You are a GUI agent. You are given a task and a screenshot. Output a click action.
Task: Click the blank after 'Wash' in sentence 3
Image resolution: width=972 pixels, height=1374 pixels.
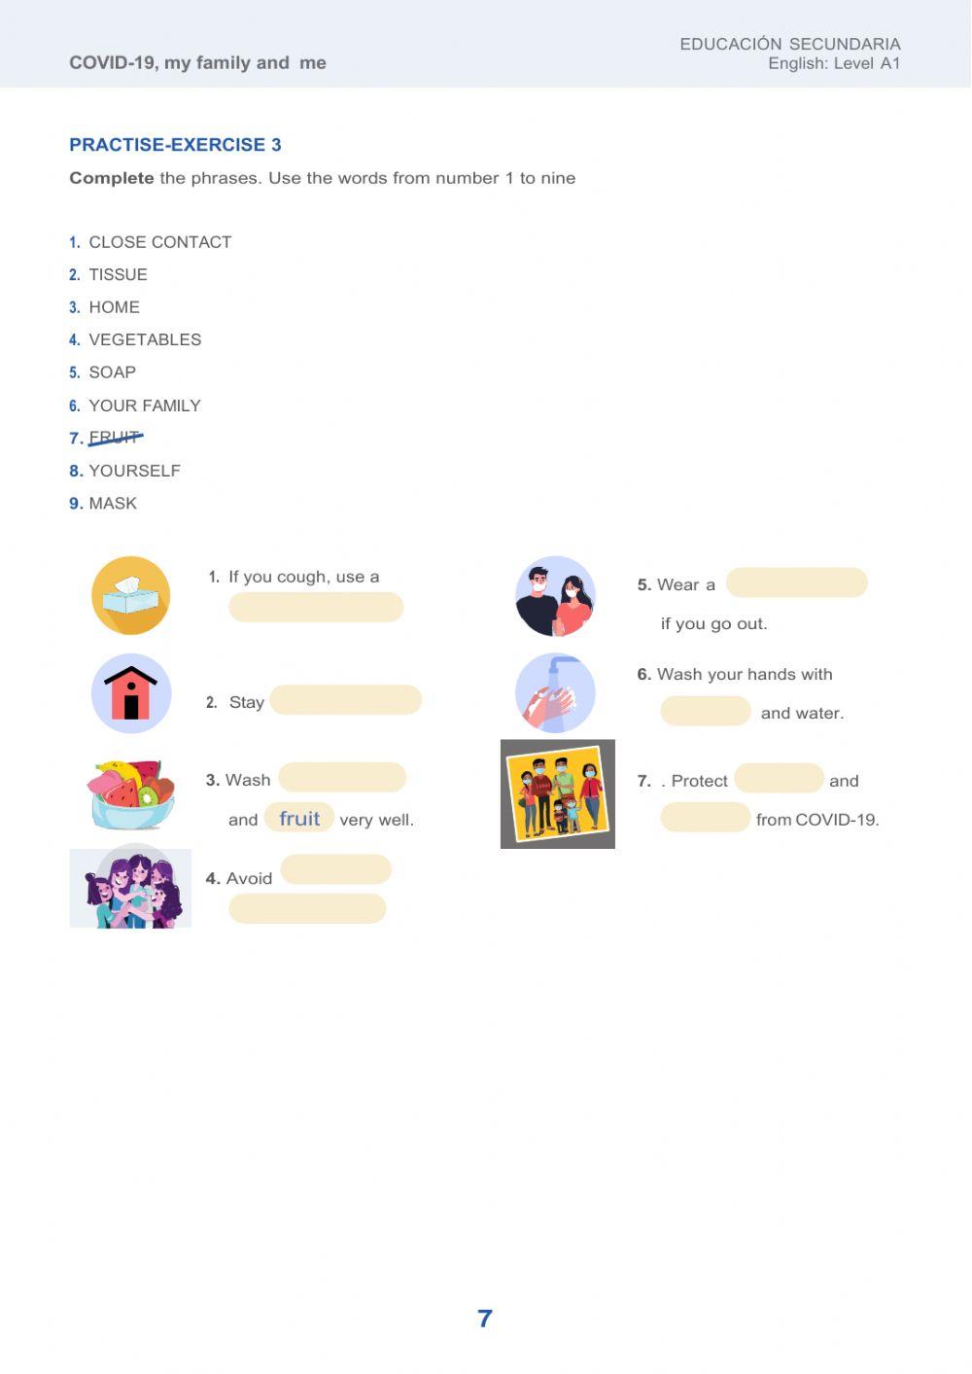342,778
